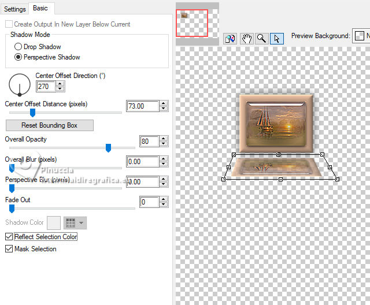Increase Center Offset Distance with up arrow

click(x=164, y=103)
